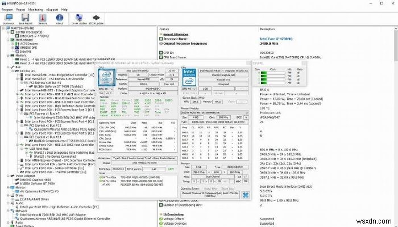398x227 pixels.
Task: Collapse the Motherboard tree node
Action: [8, 40]
